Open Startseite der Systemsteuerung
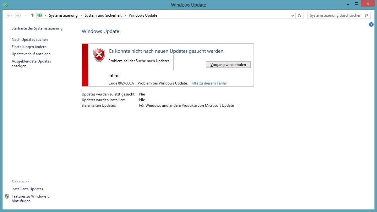377x212 pixels. point(37,28)
